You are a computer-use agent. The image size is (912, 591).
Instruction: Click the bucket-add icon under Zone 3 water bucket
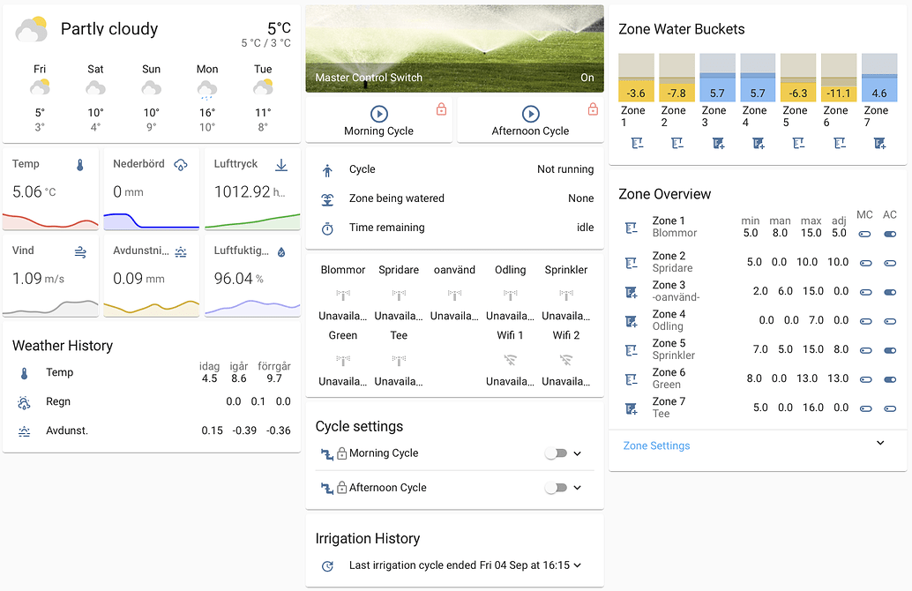click(717, 142)
